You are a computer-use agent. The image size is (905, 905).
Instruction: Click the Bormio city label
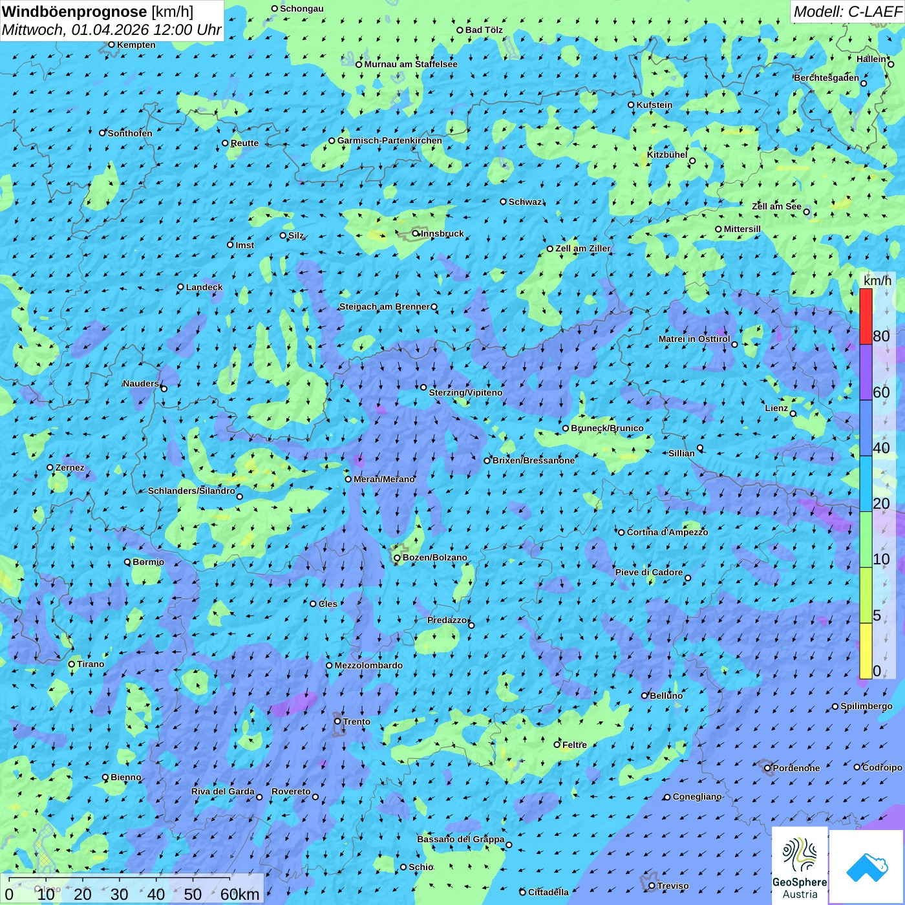(x=148, y=562)
